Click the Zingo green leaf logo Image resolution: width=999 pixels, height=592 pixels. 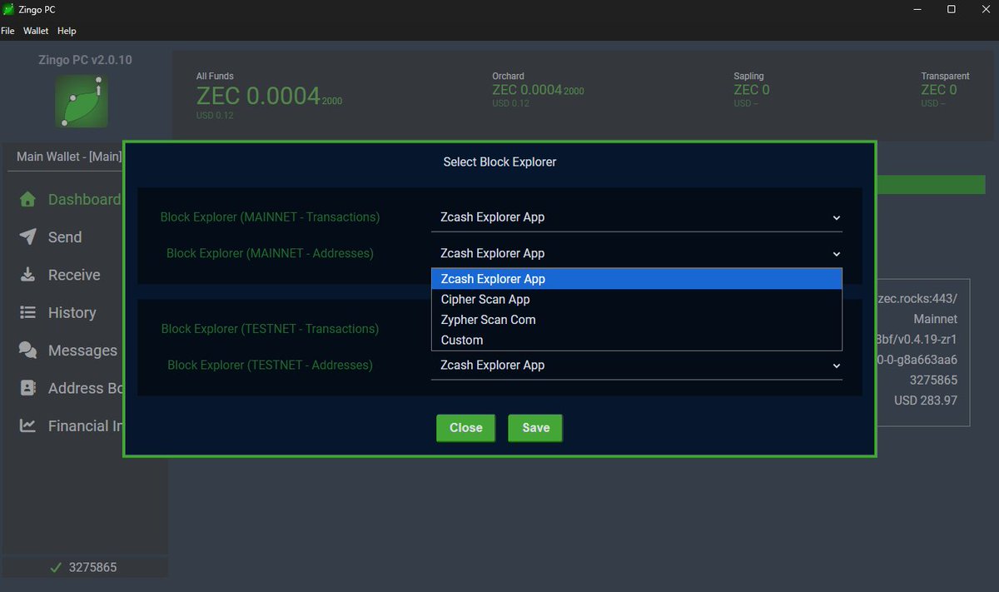point(82,102)
